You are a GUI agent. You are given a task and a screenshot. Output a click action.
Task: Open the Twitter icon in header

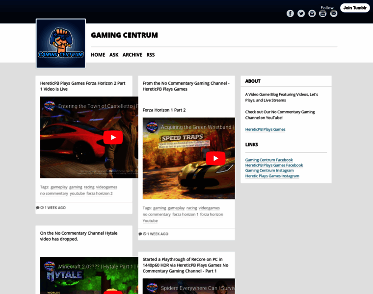[x=301, y=14]
